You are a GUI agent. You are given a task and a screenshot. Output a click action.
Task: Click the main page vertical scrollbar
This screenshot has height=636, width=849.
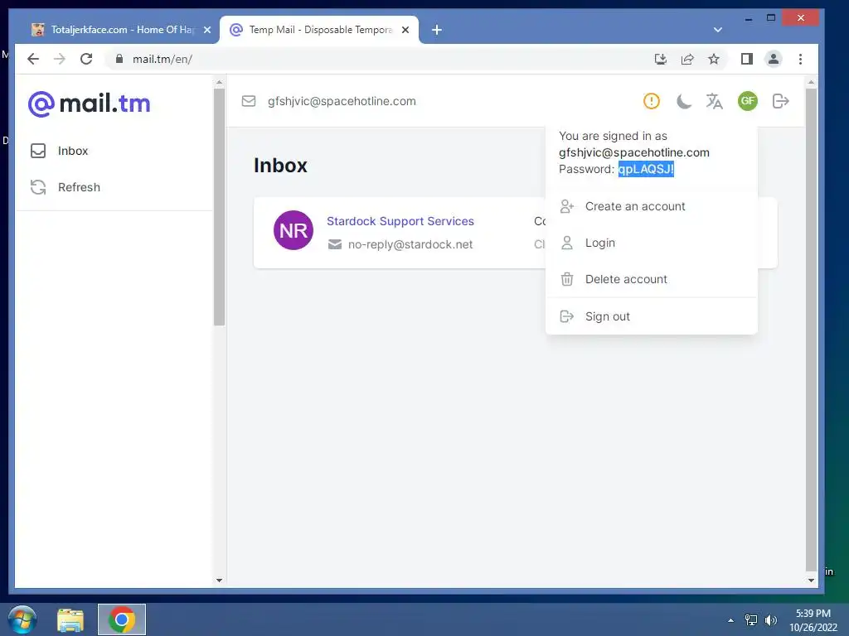[x=811, y=330]
